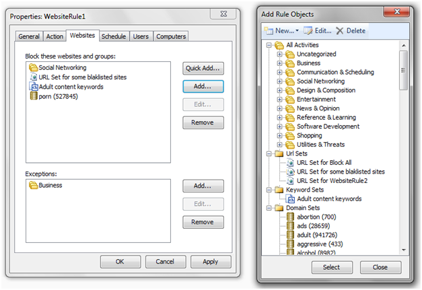Click domain set icon beside abortion (700)
Viewport: 422px width, 290px height.
(x=290, y=217)
